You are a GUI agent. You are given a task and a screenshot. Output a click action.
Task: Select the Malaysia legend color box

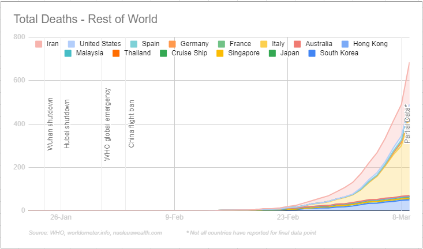point(69,53)
